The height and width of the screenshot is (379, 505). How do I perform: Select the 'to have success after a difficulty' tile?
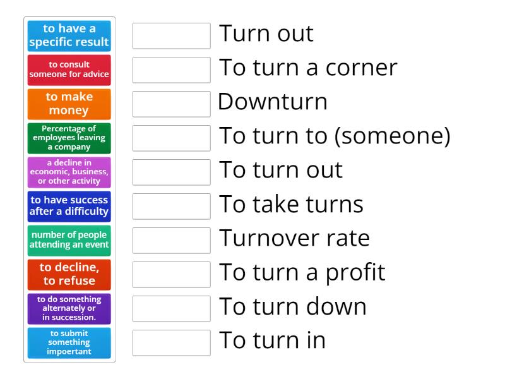tap(69, 207)
